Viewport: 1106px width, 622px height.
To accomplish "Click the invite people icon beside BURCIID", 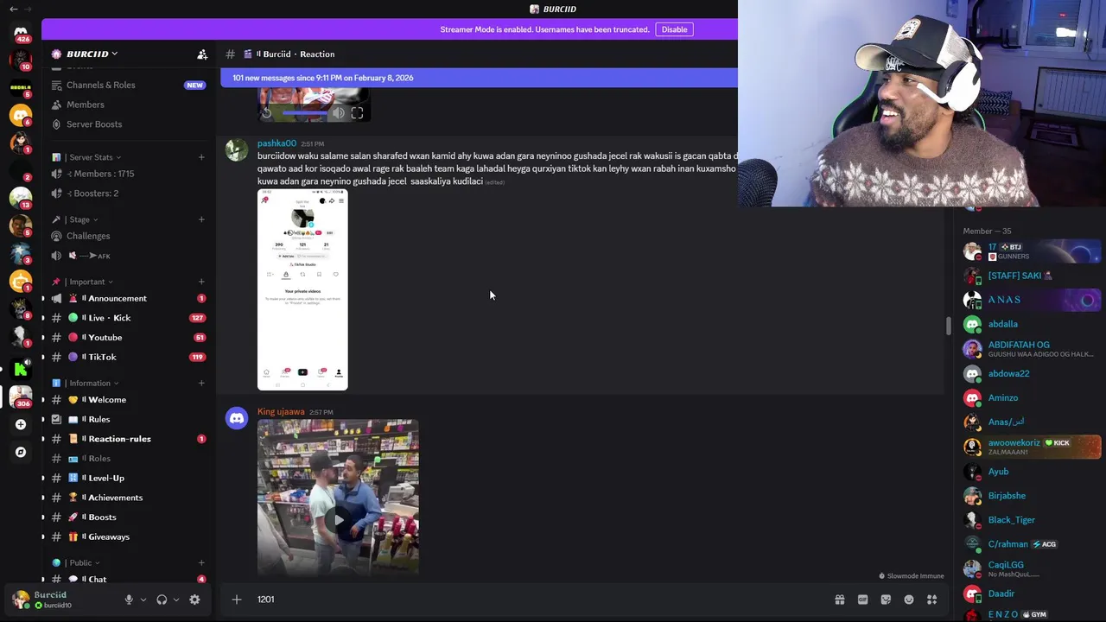I will pyautogui.click(x=202, y=54).
